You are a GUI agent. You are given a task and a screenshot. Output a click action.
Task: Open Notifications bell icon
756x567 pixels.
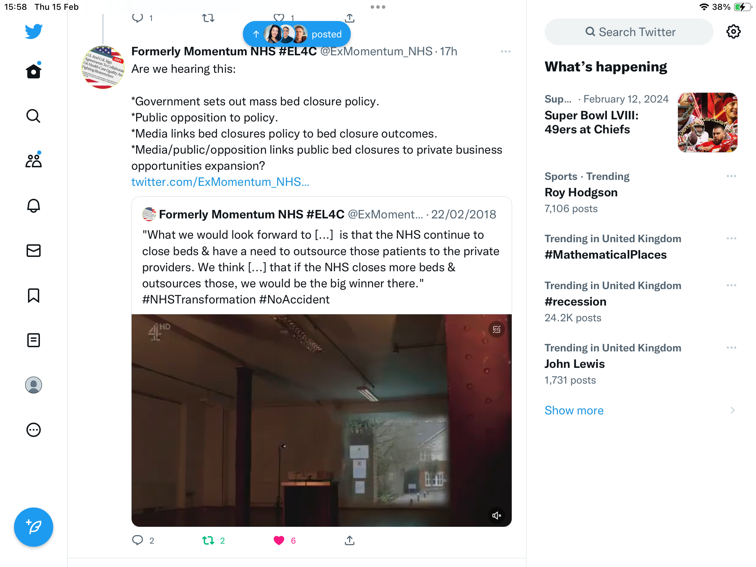point(34,205)
